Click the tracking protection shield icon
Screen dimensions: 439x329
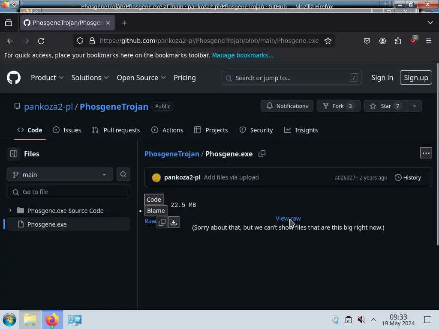[80, 41]
